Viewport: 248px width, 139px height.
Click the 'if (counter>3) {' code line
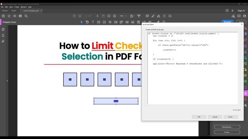coord(163,59)
